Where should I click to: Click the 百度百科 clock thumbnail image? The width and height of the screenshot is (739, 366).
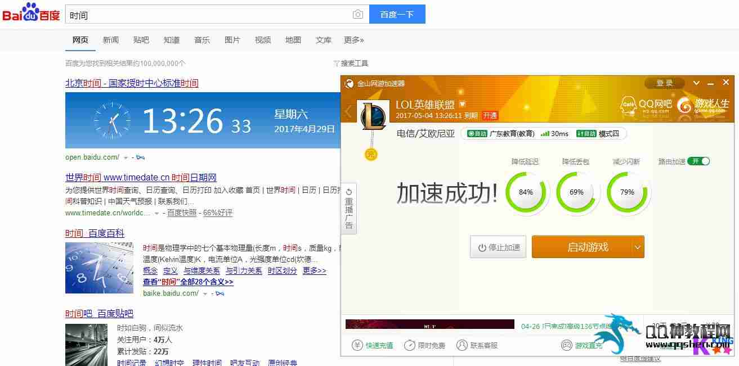[x=99, y=268]
